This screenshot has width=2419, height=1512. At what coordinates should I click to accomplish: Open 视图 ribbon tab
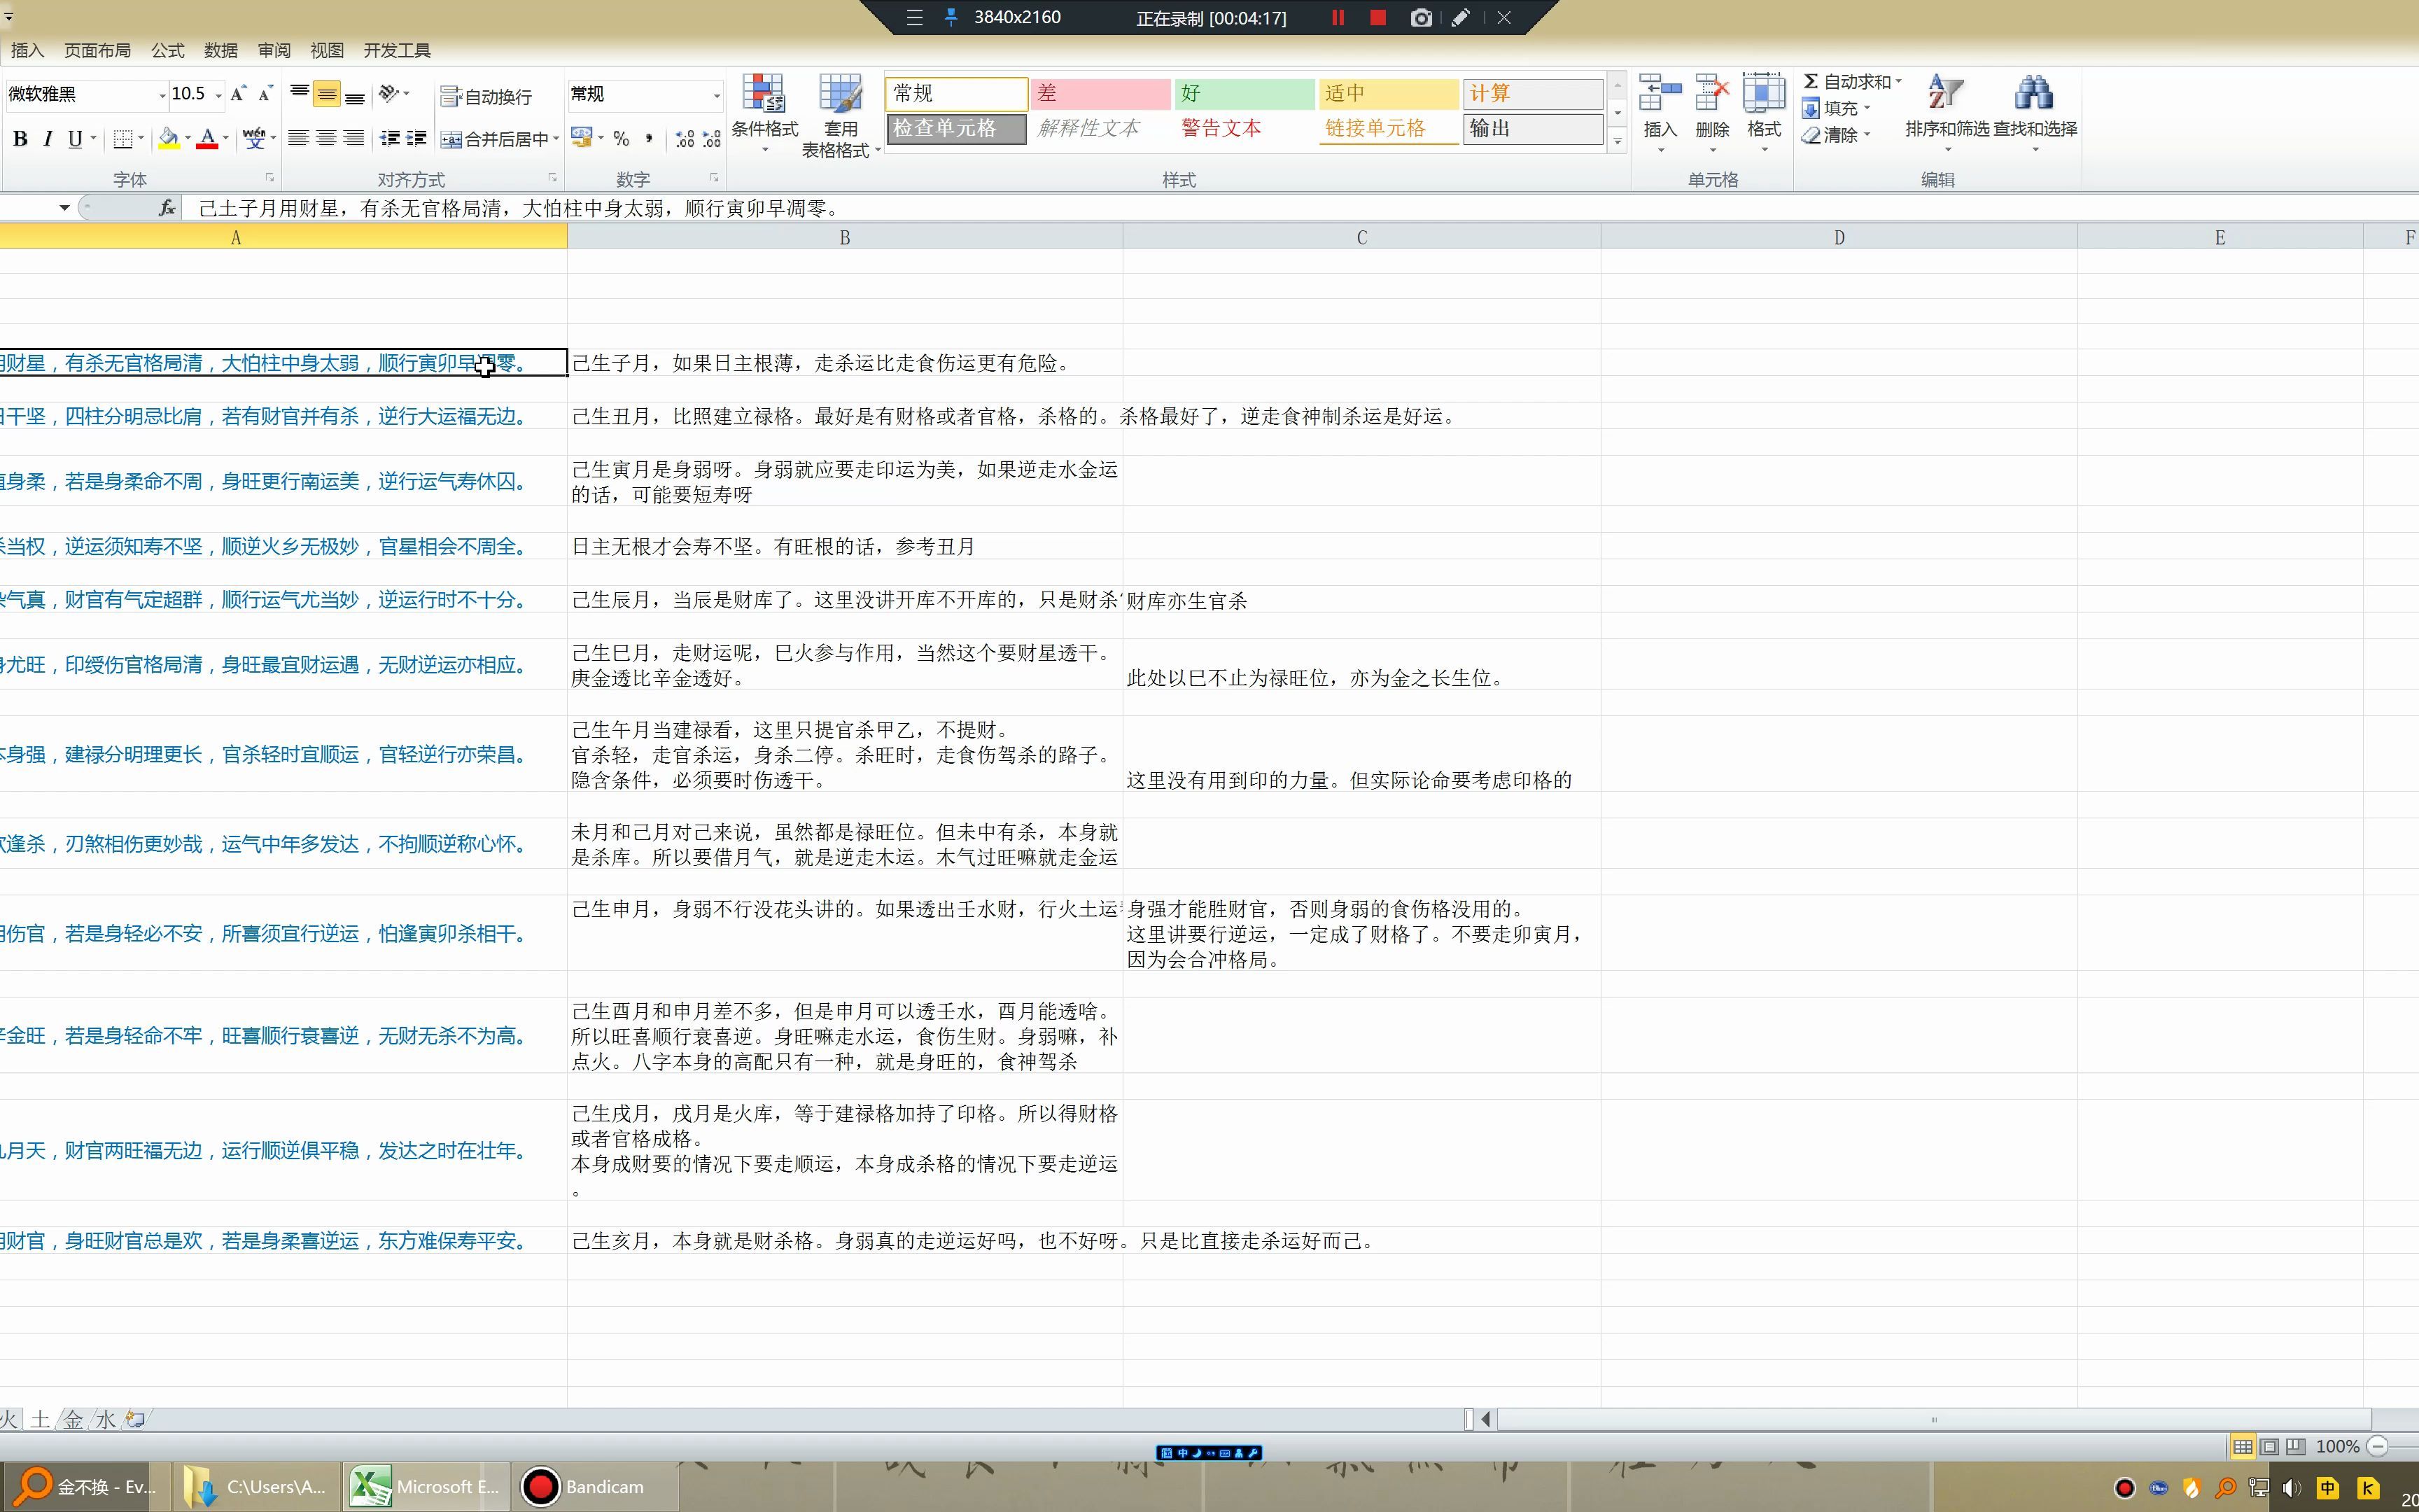pyautogui.click(x=327, y=50)
